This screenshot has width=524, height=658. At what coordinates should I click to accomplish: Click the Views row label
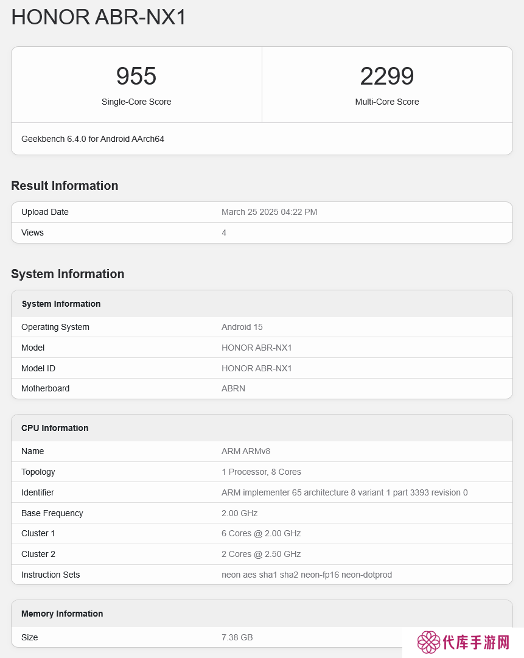[32, 233]
